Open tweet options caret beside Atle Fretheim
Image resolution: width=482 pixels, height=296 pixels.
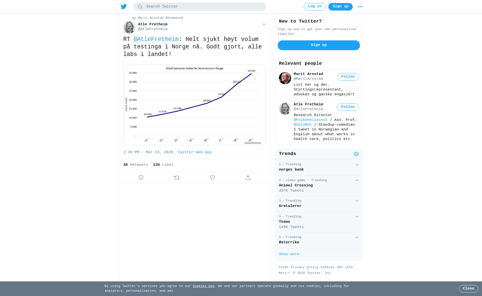click(x=264, y=24)
